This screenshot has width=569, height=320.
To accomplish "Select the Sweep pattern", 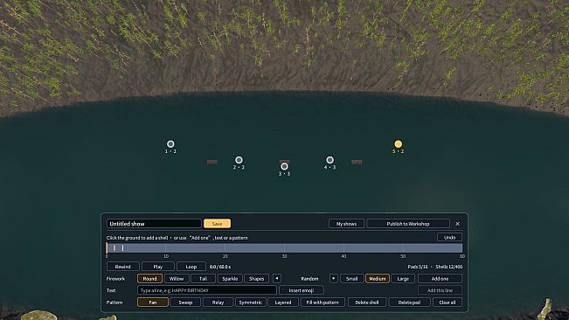I will coord(185,303).
